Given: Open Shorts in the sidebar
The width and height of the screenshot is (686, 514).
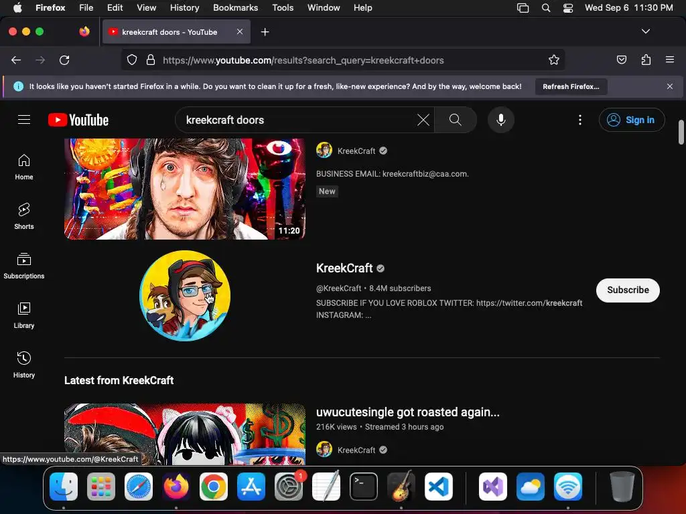Looking at the screenshot, I should pos(24,216).
